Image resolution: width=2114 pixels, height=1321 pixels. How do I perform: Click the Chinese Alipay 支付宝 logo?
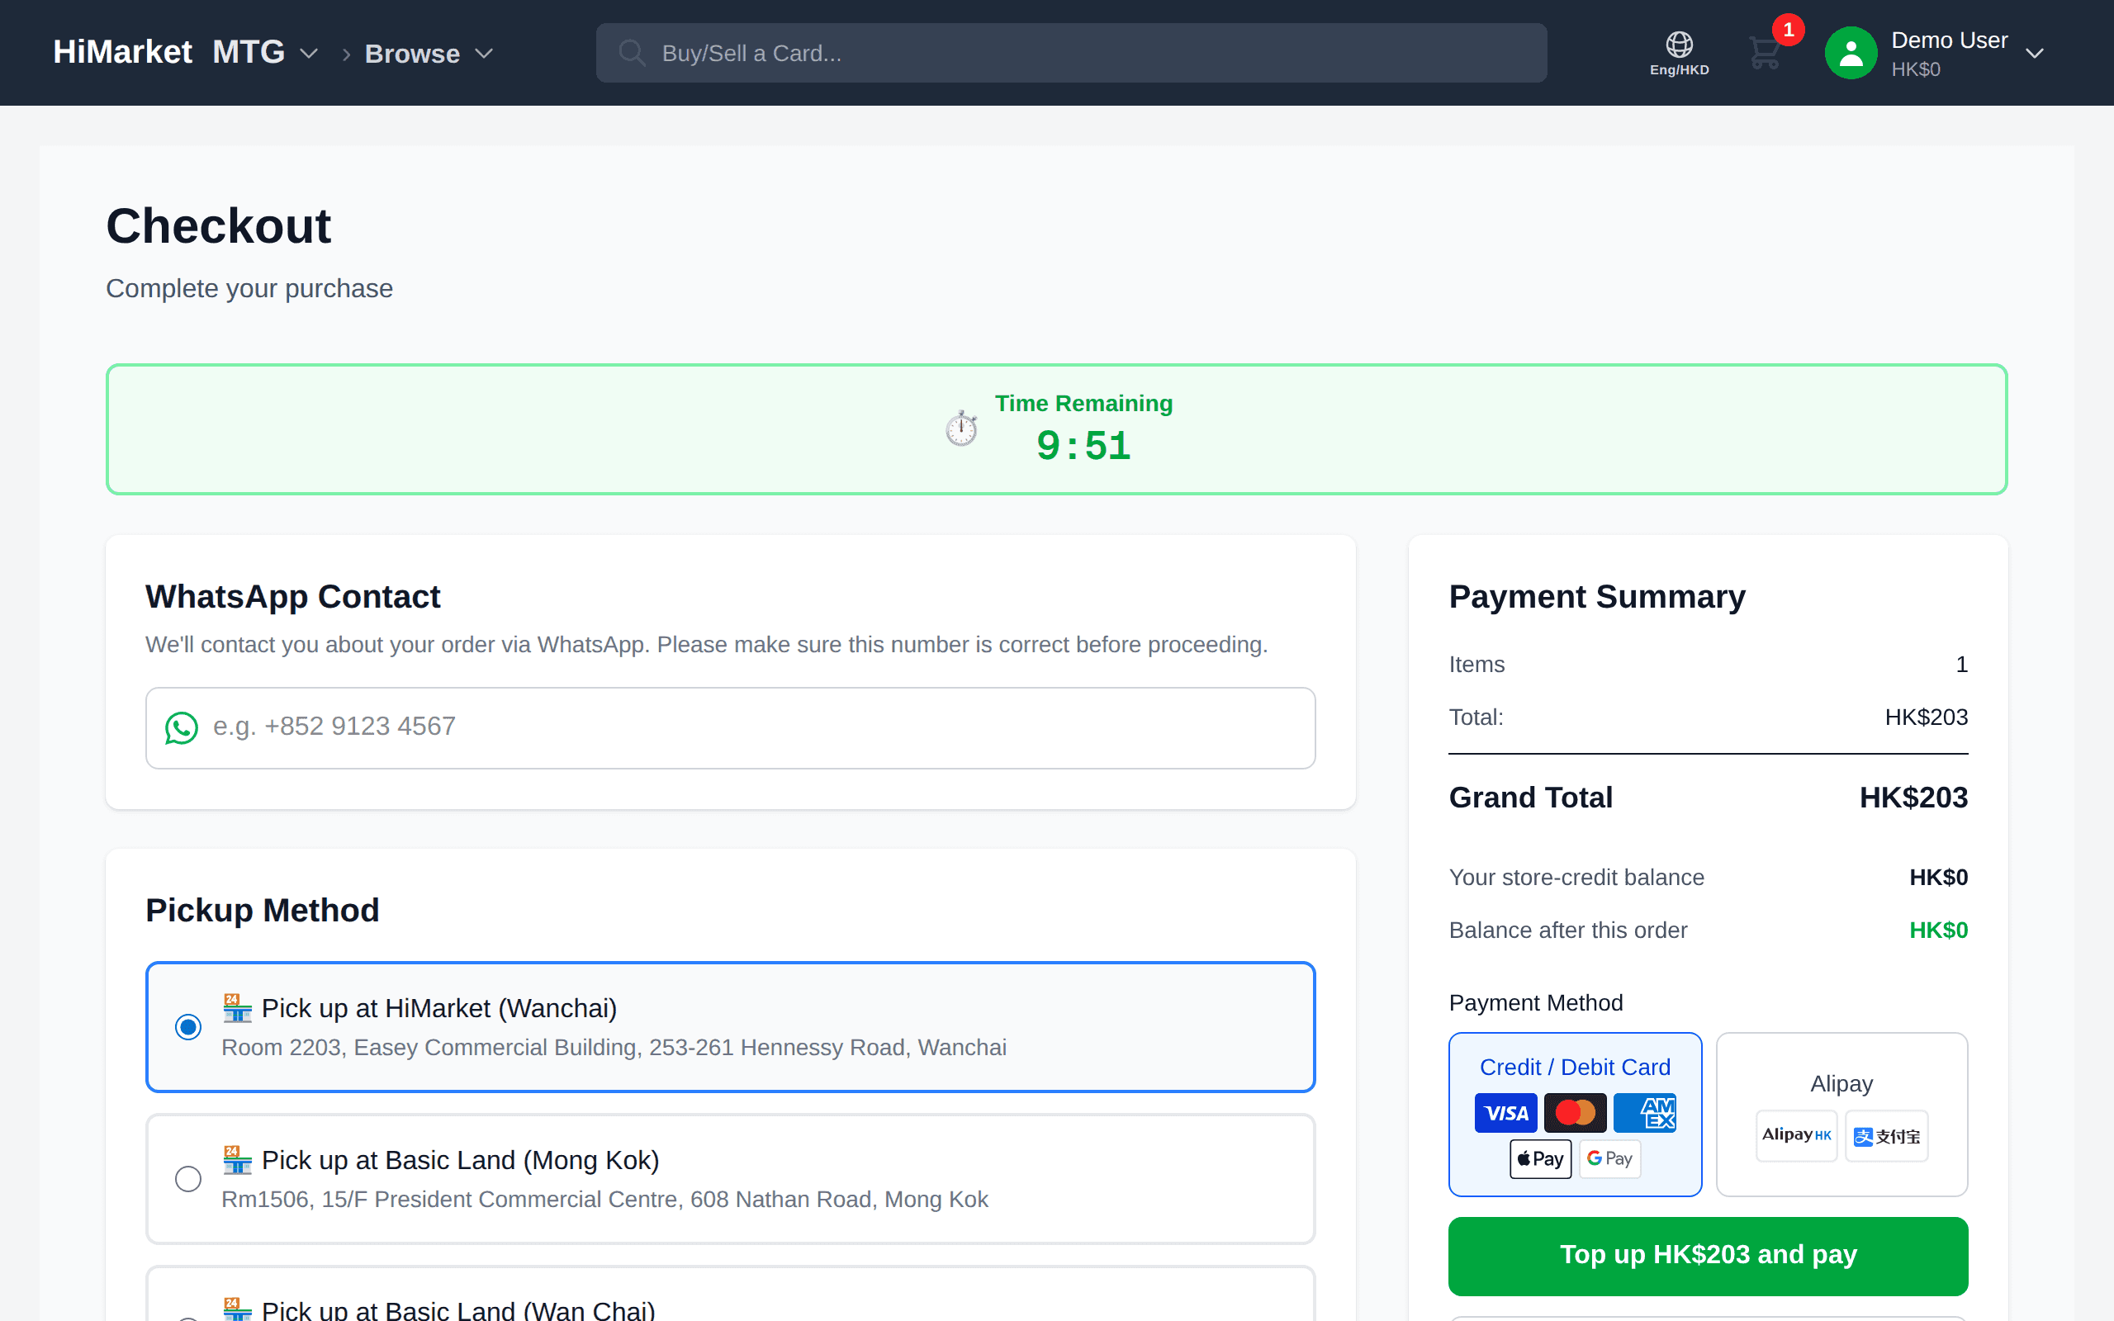[x=1887, y=1135]
